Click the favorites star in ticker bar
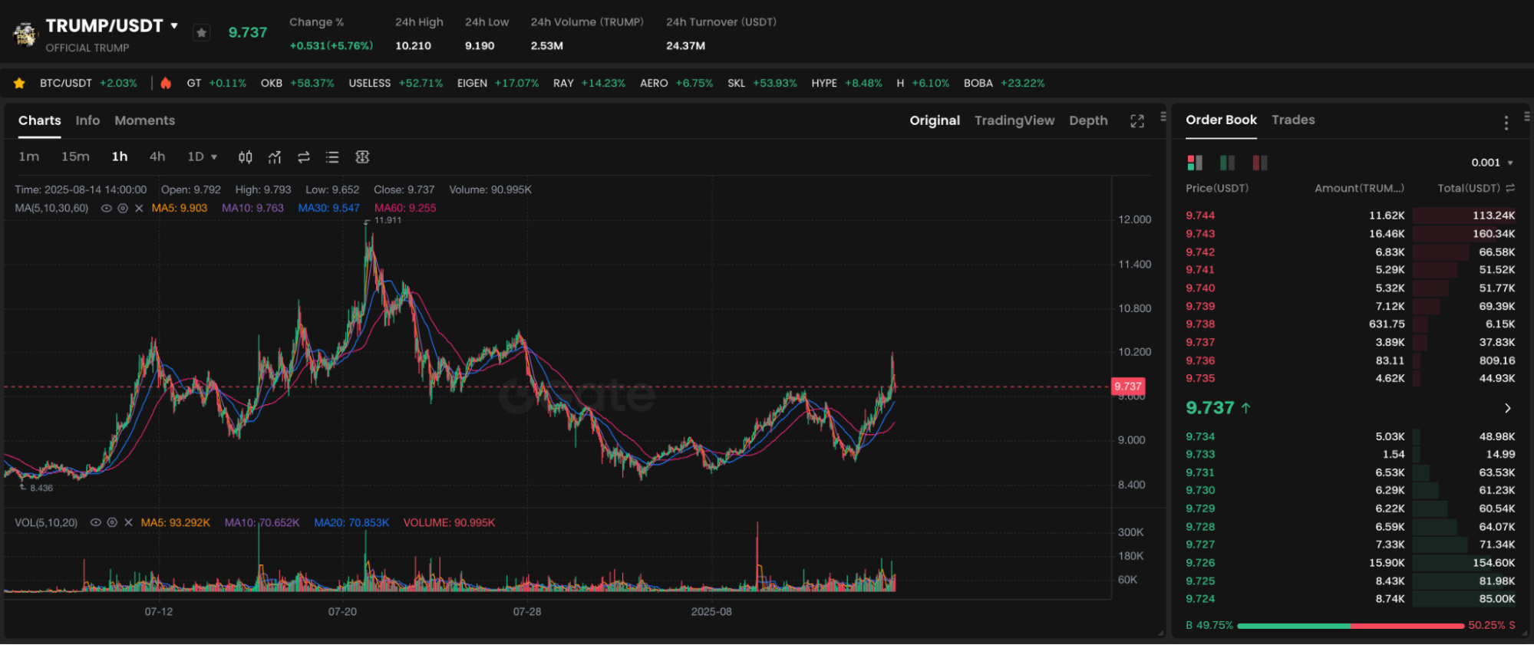The width and height of the screenshot is (1534, 645). coord(19,83)
